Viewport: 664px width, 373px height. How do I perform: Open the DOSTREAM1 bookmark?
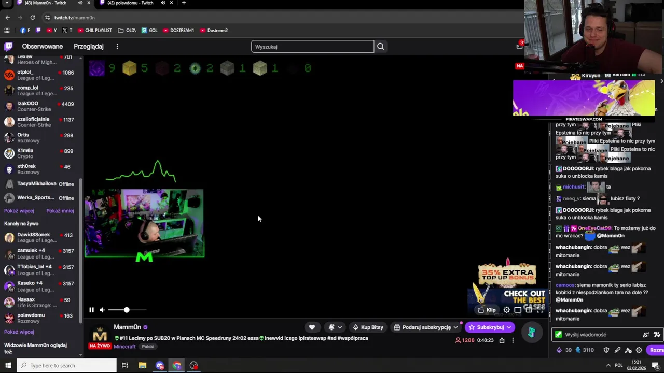pos(178,31)
